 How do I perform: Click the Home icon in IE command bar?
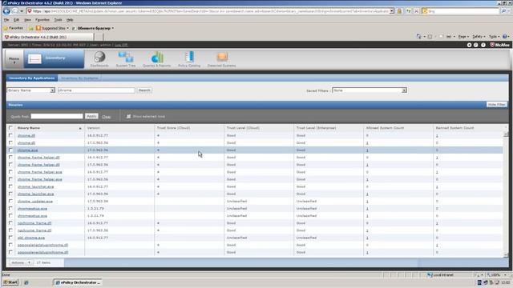[x=418, y=37]
